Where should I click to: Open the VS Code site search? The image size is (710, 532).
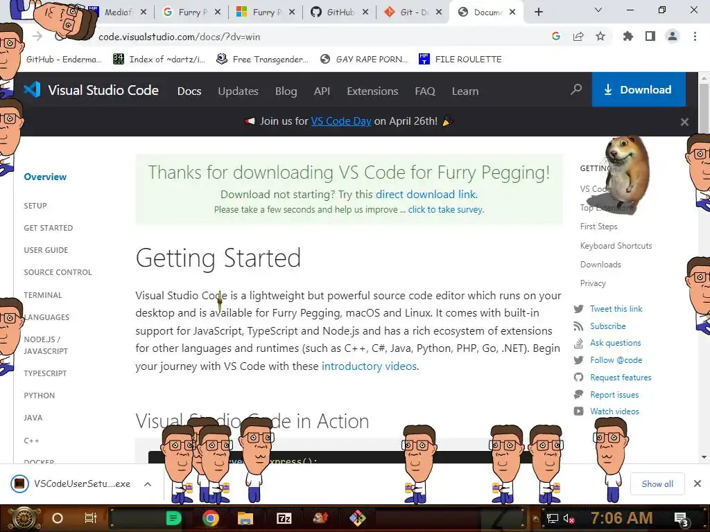coord(576,89)
